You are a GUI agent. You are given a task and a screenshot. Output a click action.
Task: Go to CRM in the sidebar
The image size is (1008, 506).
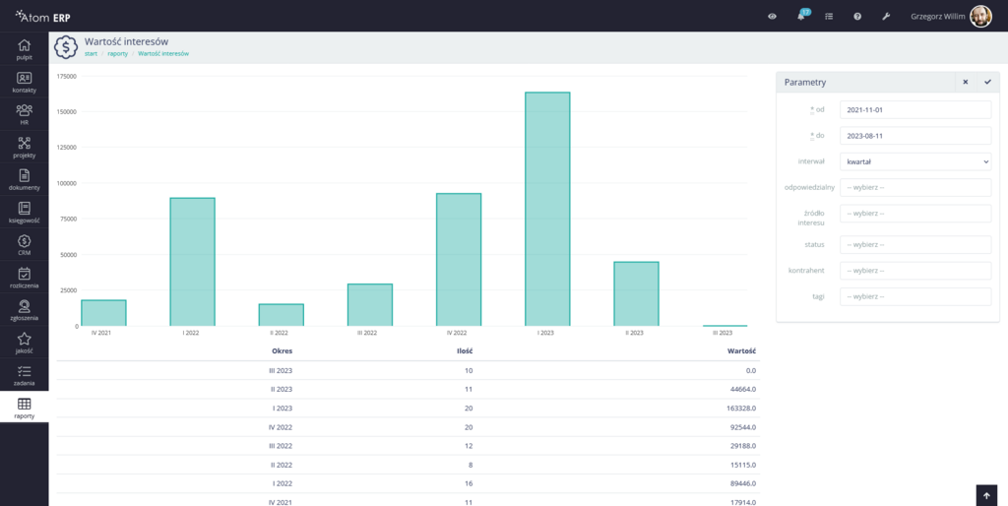coord(24,245)
